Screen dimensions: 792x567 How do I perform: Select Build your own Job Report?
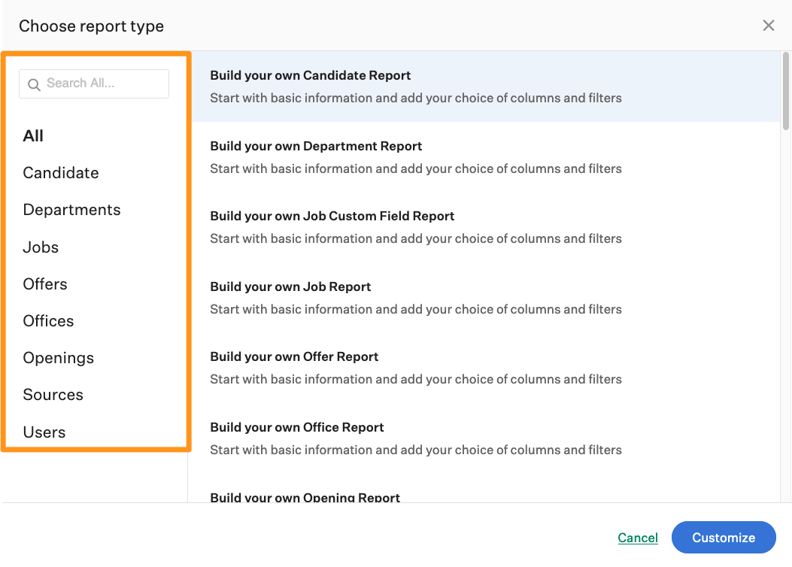coord(486,298)
